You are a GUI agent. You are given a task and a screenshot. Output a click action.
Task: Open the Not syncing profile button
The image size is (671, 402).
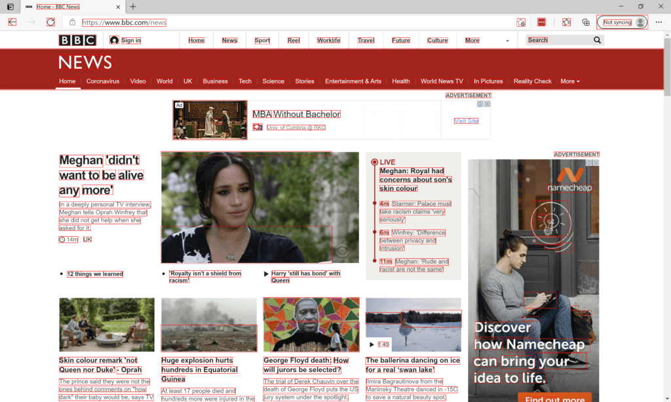point(623,22)
